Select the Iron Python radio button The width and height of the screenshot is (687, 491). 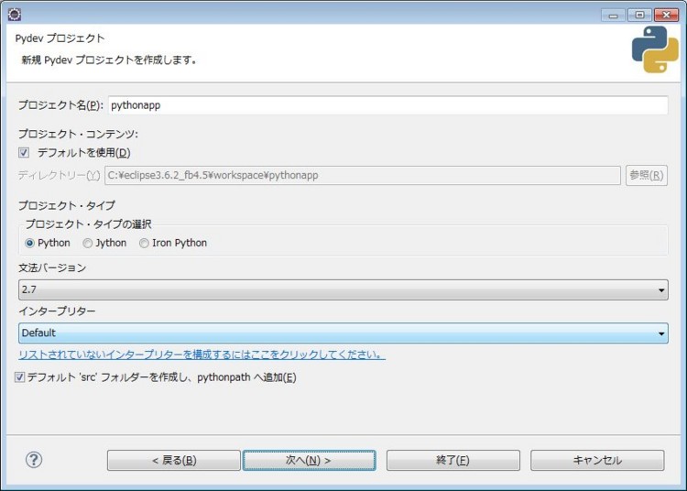click(x=144, y=243)
